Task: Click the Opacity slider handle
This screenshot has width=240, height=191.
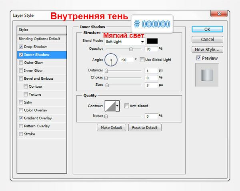Action: coord(131,49)
